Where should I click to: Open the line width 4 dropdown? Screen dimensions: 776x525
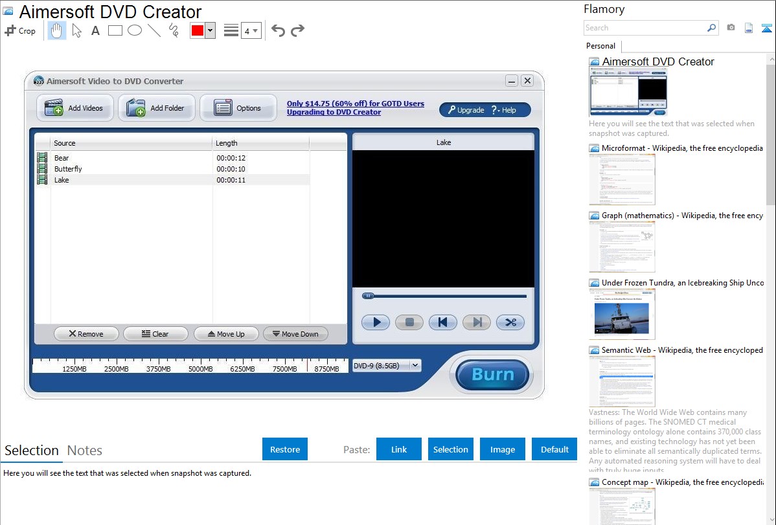coord(251,30)
